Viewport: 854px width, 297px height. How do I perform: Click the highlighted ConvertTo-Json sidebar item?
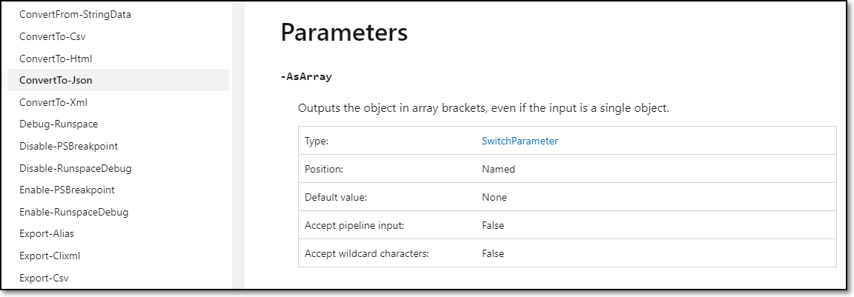[x=56, y=80]
